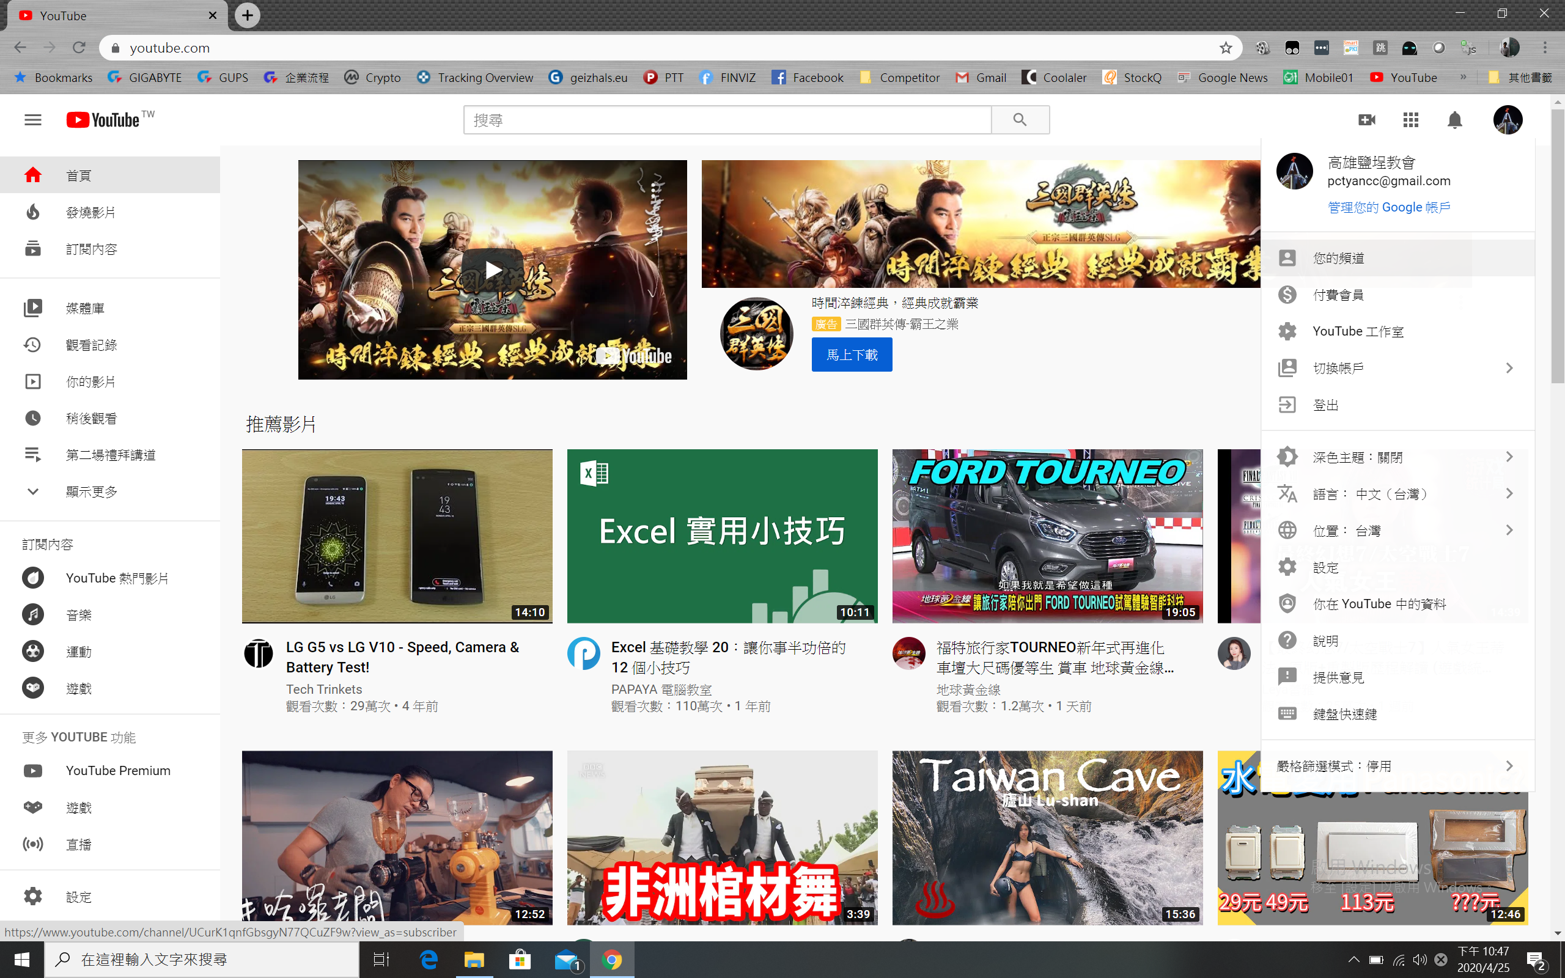Open 稍後觀看 watch later list
The height and width of the screenshot is (978, 1565).
pos(91,419)
